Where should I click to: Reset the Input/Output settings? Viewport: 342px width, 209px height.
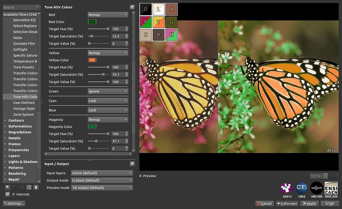coord(132,164)
